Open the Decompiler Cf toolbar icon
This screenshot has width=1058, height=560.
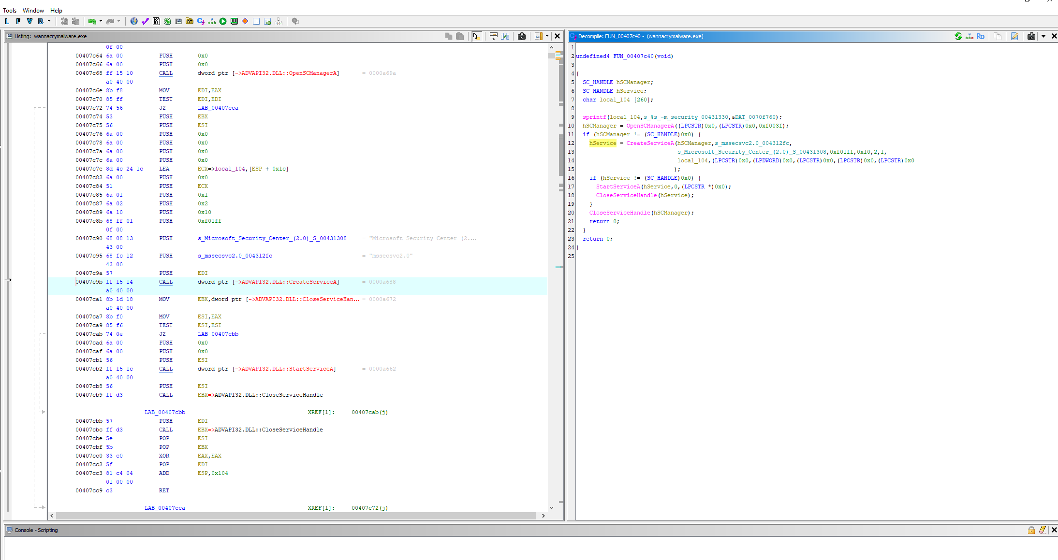[x=201, y=21]
